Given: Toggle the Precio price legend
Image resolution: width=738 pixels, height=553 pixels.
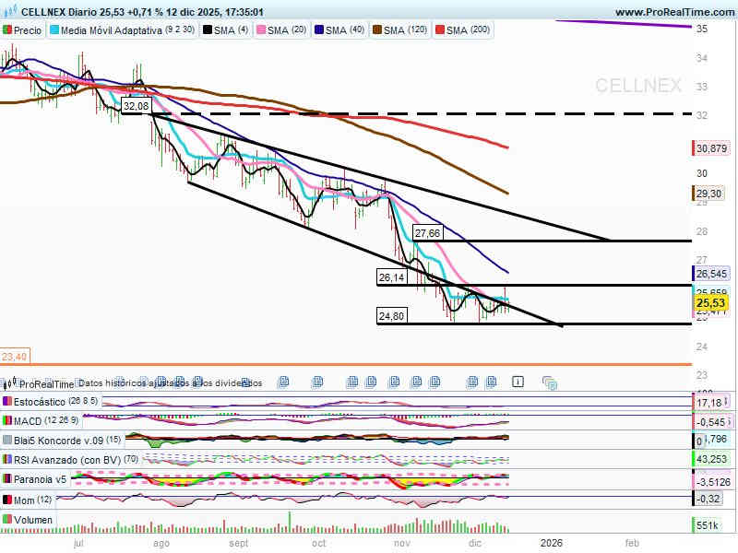Looking at the screenshot, I should coord(24,30).
